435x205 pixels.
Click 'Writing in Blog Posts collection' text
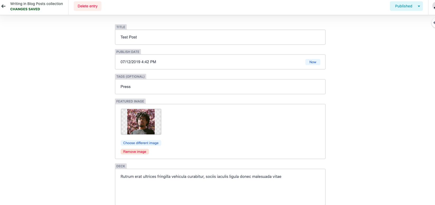tap(37, 4)
